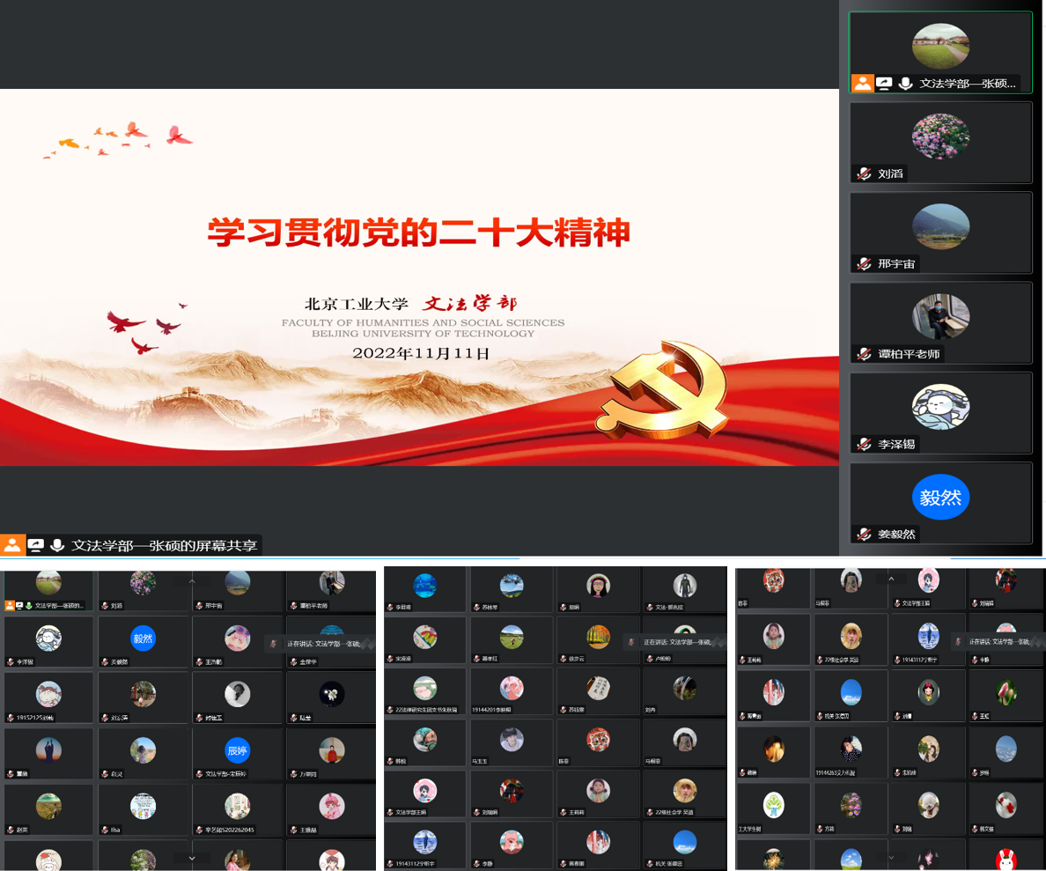1046x871 pixels.
Task: Click muted mic on middle grid 机关 tile
Action: click(x=650, y=864)
